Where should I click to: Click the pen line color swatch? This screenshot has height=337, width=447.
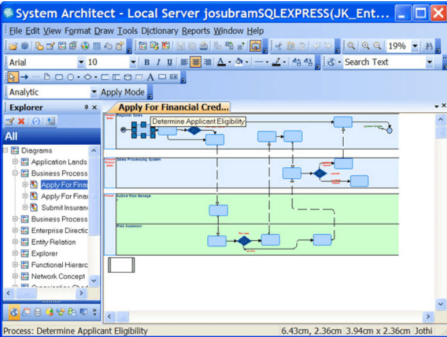click(x=276, y=62)
